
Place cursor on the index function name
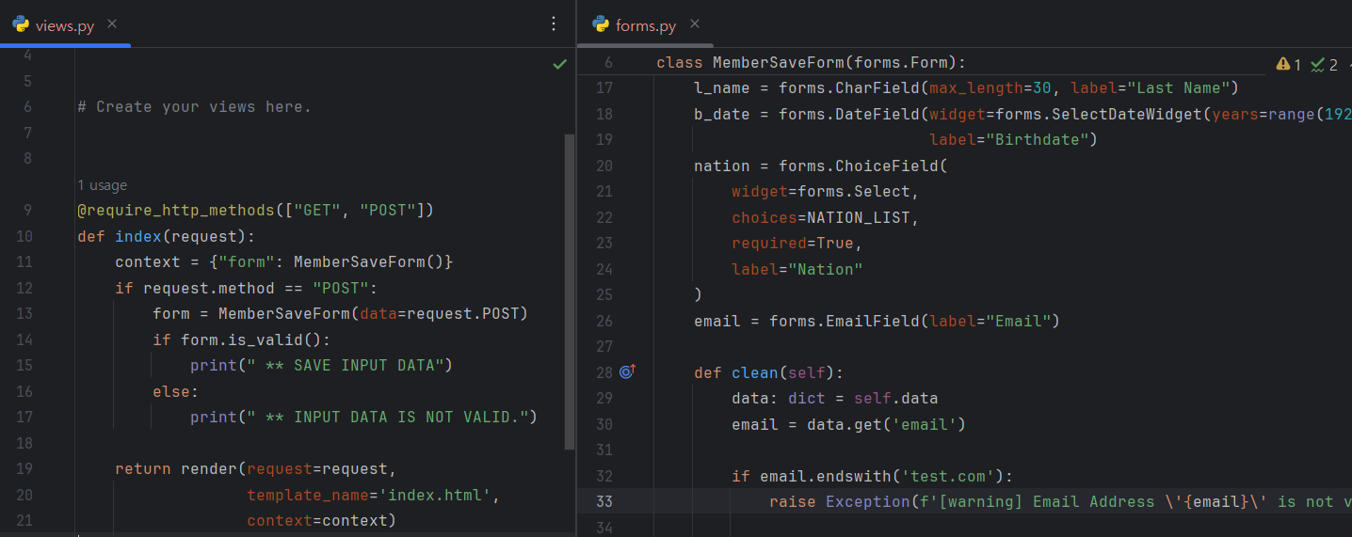pyautogui.click(x=137, y=236)
